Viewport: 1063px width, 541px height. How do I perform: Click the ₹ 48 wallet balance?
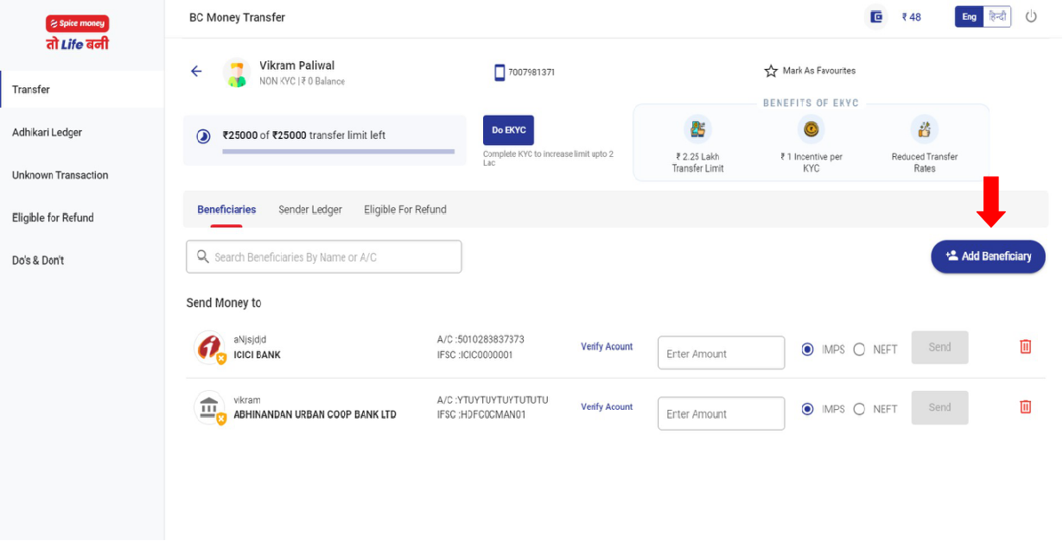911,17
